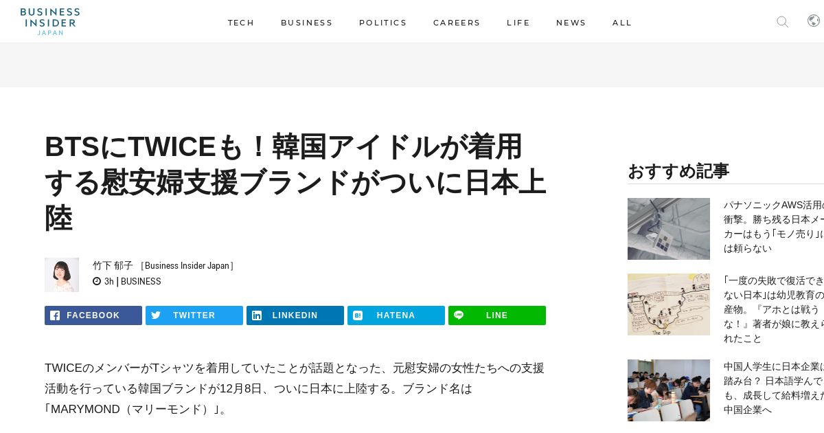Go to the CAREERS section
Viewport: 824px width, 433px height.
(457, 23)
